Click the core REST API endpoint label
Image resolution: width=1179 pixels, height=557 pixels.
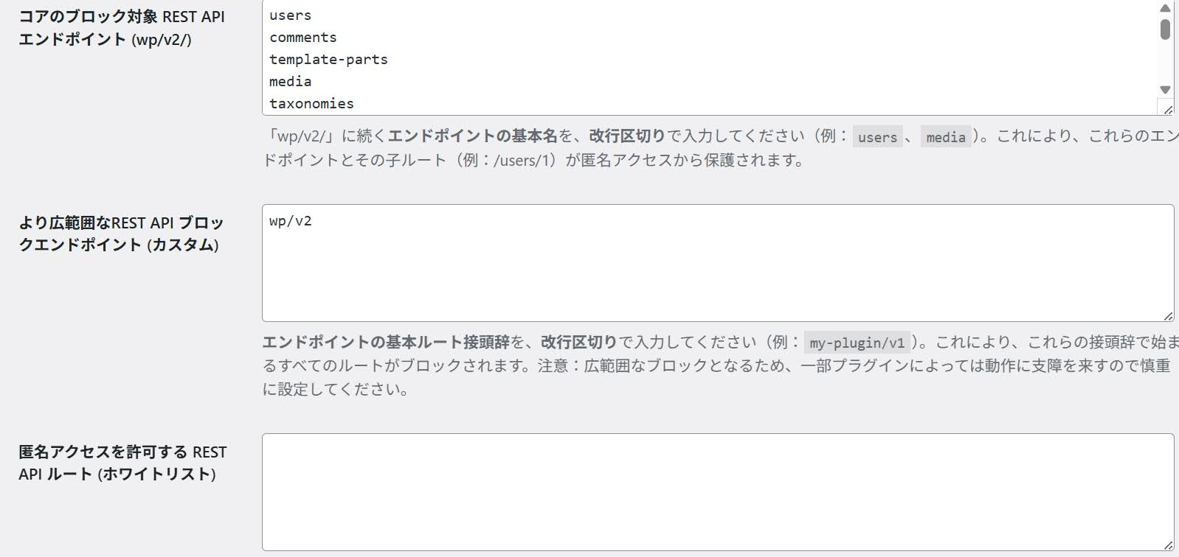[122, 28]
